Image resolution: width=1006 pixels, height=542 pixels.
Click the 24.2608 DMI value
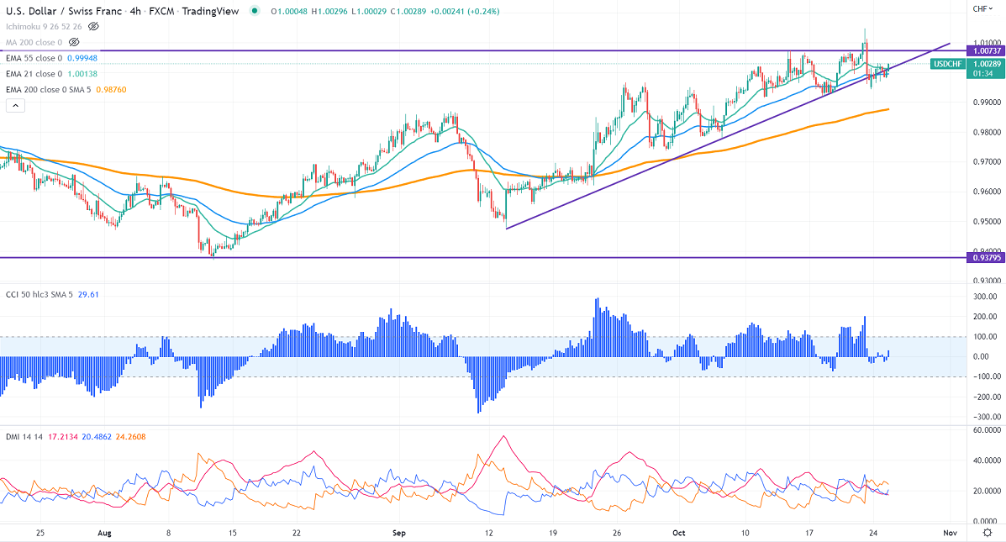click(131, 437)
